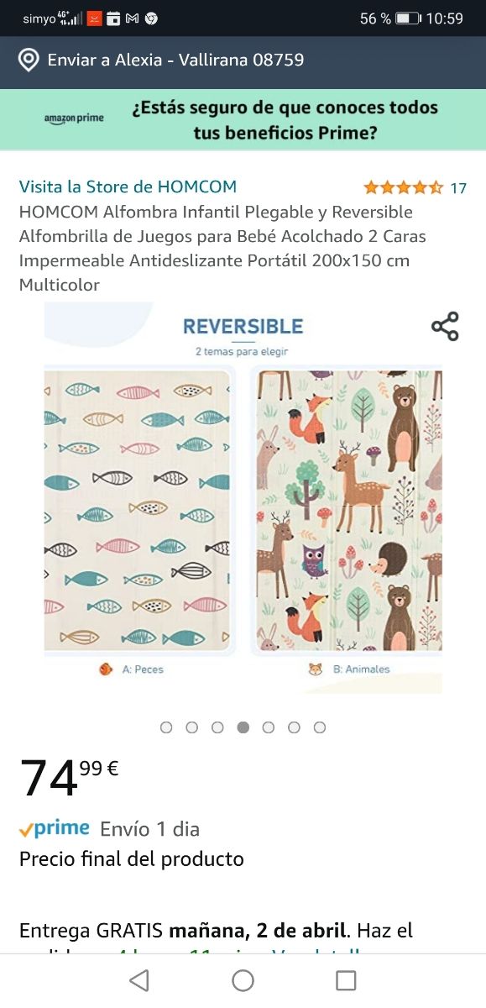Tap the amazon prime logo in banner
This screenshot has width=486, height=1008.
click(74, 118)
